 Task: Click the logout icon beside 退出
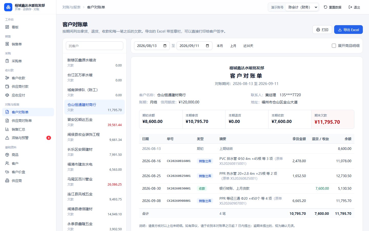[x=350, y=7]
